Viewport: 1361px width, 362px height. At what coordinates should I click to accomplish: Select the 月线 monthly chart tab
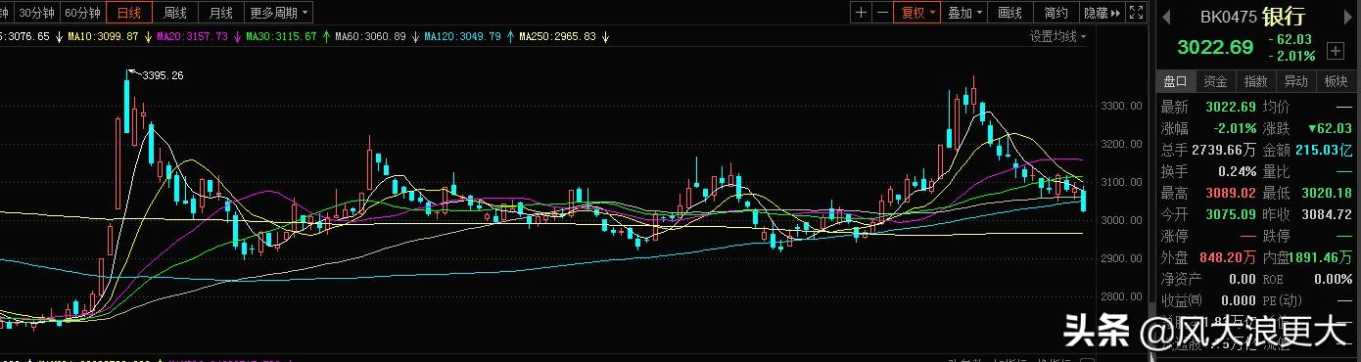click(220, 13)
